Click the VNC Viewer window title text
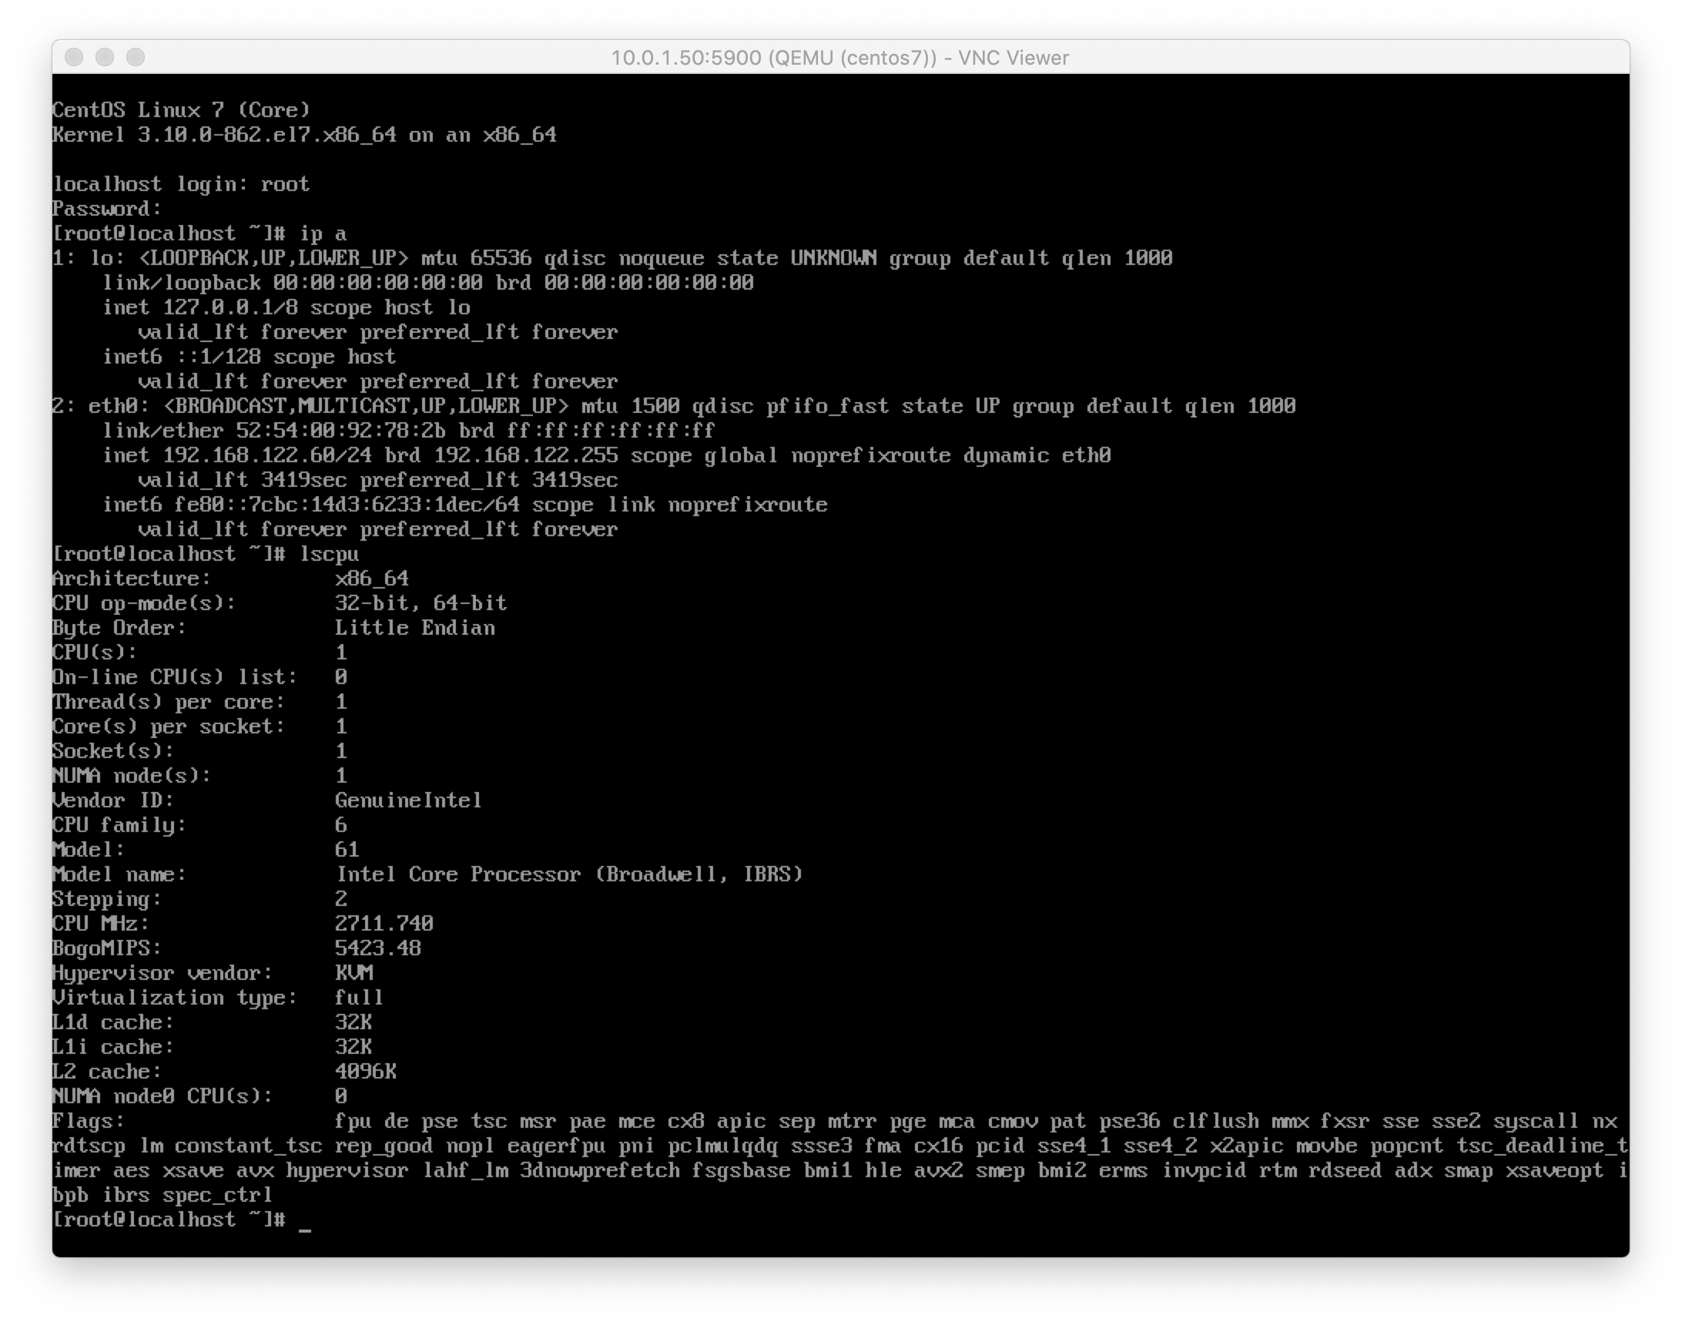This screenshot has height=1322, width=1682. coord(840,58)
